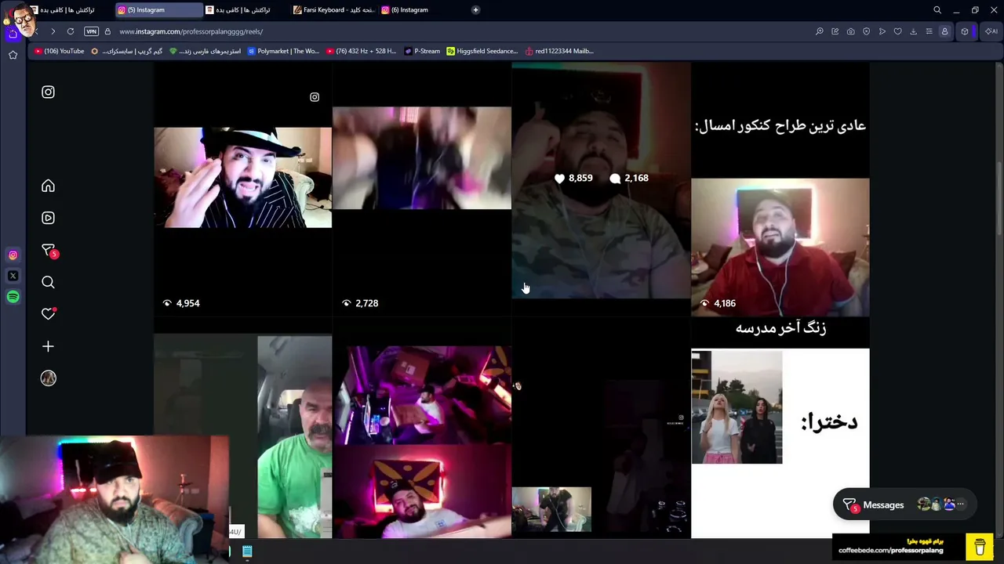
Task: Search open tabs with magnifier icon
Action: coord(937,10)
